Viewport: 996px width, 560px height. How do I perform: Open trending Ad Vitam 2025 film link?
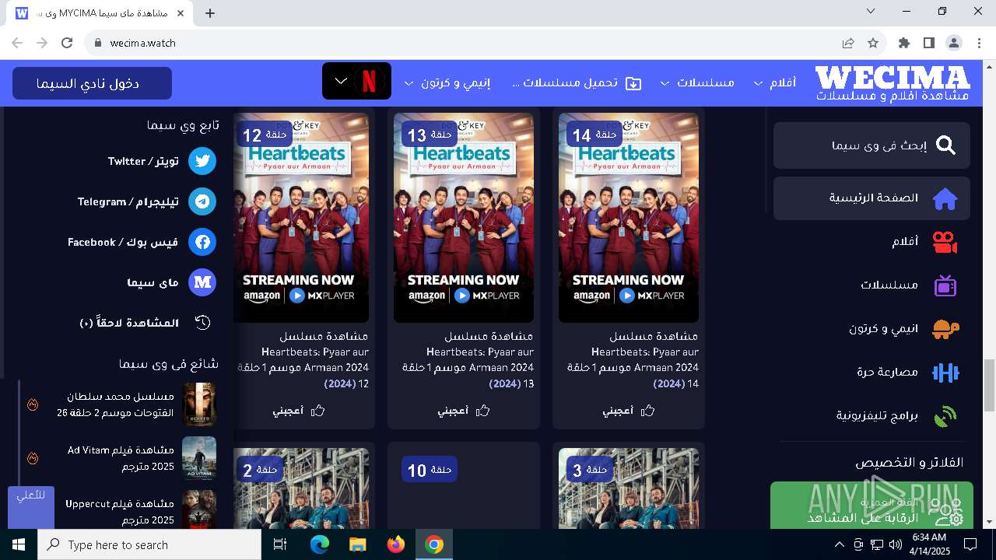coord(121,458)
